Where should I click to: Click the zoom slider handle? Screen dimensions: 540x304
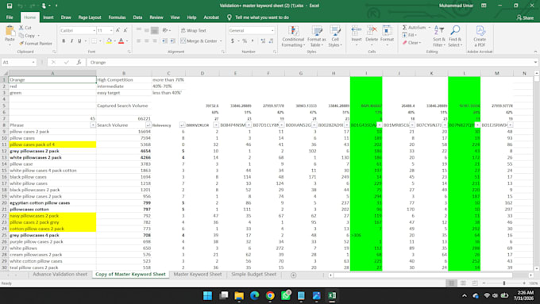point(504,283)
